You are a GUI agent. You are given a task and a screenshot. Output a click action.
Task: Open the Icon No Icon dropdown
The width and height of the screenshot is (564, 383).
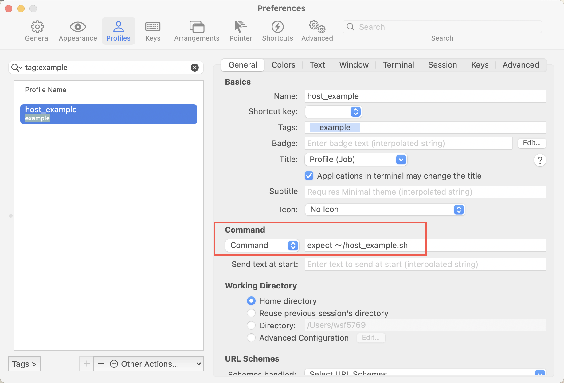click(x=385, y=210)
